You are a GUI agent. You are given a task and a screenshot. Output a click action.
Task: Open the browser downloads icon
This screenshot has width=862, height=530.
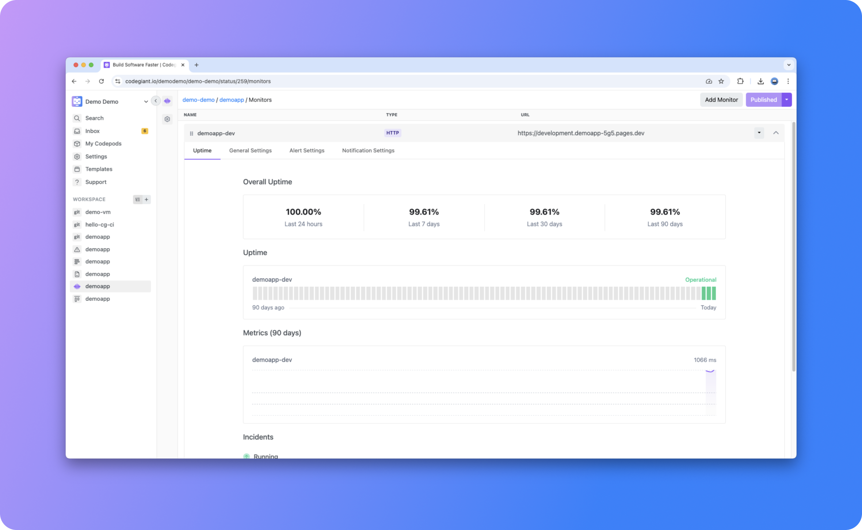(x=760, y=81)
